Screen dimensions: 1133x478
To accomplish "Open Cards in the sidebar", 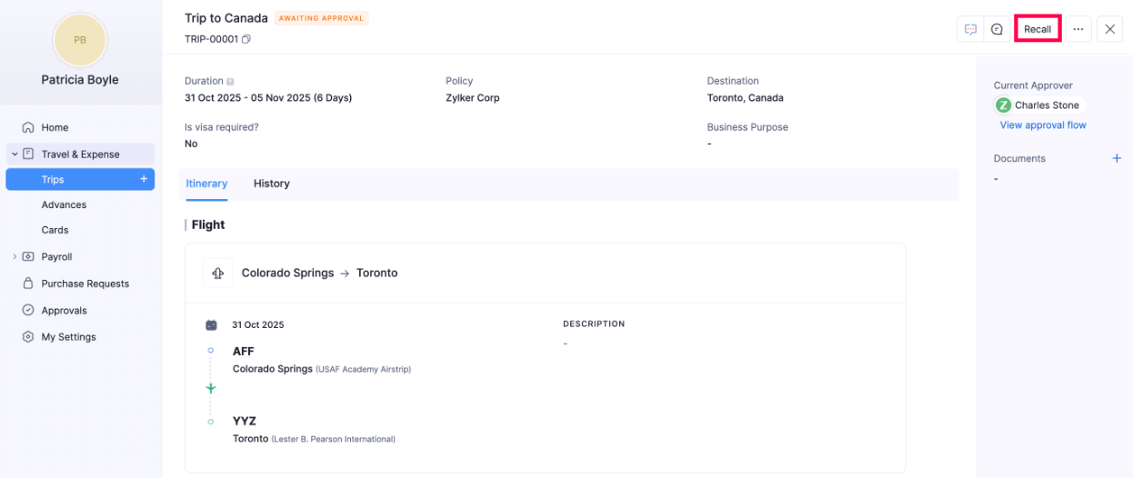I will click(x=55, y=230).
